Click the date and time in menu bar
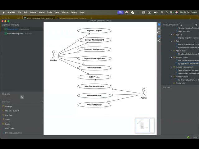 (188, 12)
